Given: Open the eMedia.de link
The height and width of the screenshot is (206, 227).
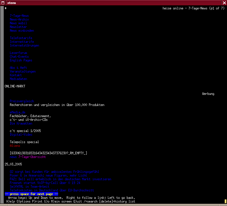Looking at the screenshot, I should pos(17,112).
